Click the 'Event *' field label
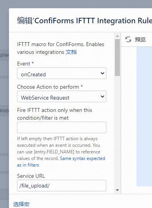The image size is (152, 208). tap(25, 64)
